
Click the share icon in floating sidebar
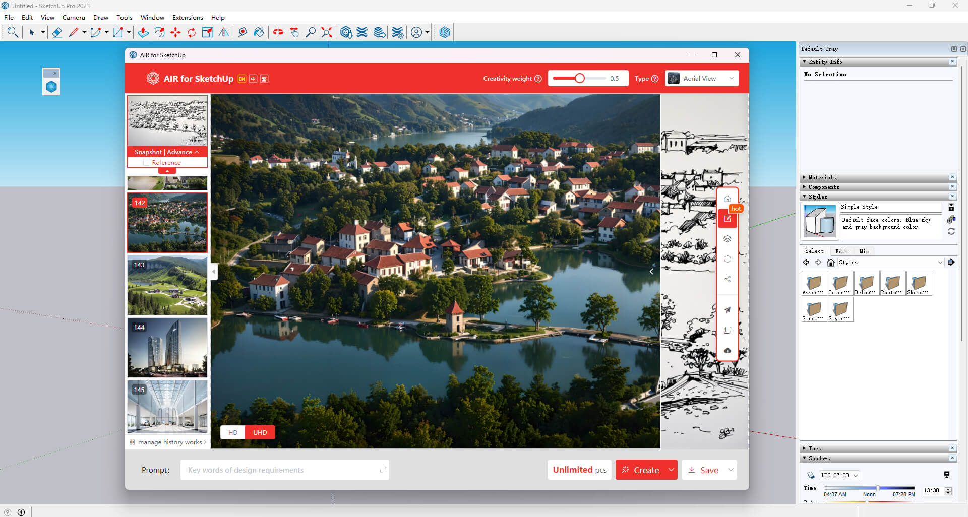click(728, 279)
